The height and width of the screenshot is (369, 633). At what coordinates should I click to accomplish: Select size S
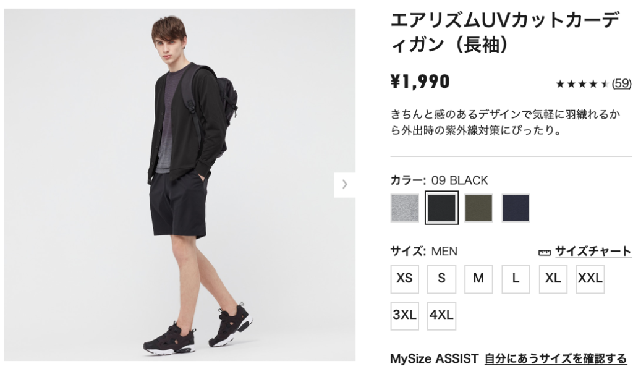pyautogui.click(x=441, y=279)
